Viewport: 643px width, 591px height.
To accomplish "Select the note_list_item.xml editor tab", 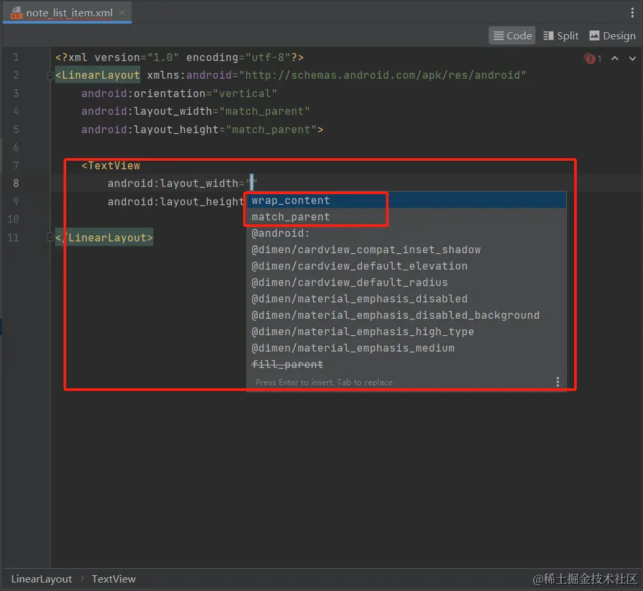I will pyautogui.click(x=67, y=12).
